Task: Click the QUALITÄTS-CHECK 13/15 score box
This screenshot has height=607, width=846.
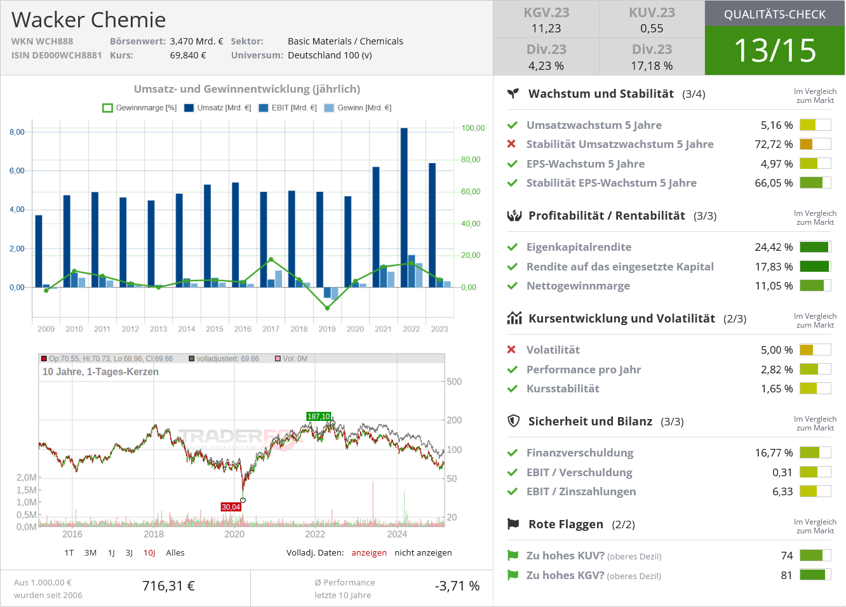Action: point(775,38)
